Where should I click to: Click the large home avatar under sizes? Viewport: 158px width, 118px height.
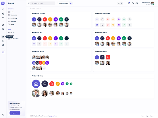click(x=36, y=84)
